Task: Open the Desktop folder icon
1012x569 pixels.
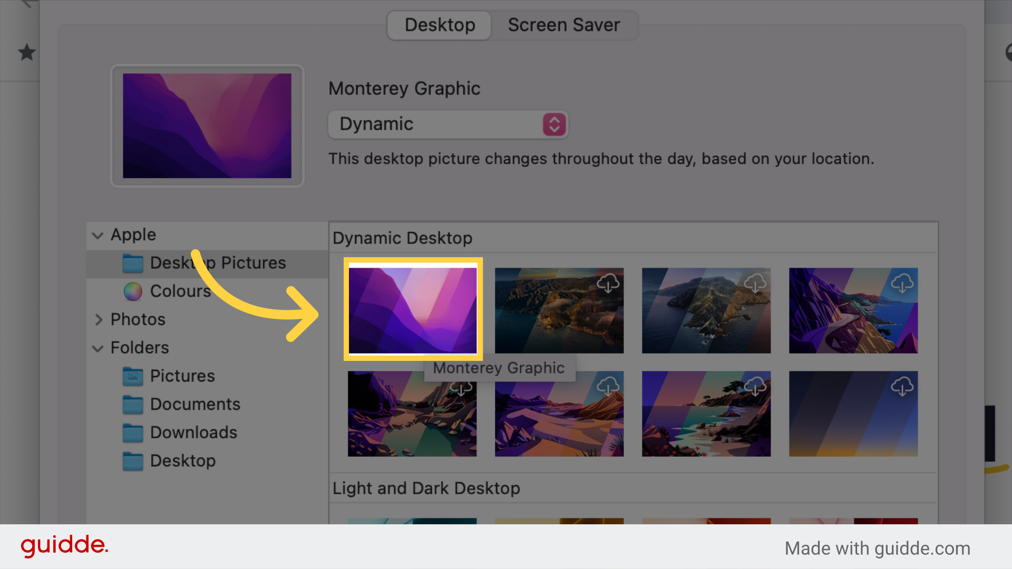Action: (x=133, y=461)
